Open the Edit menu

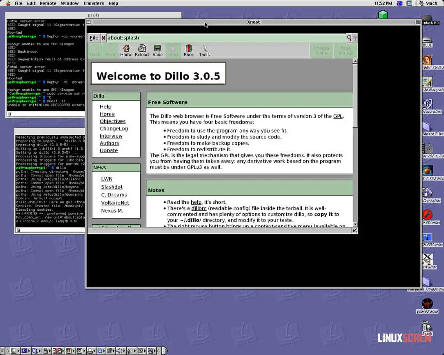31,3
